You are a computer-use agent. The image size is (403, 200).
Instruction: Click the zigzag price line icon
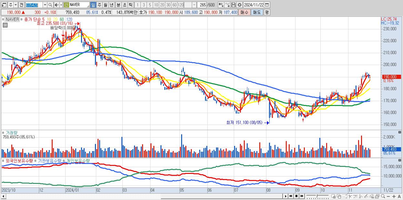click(x=361, y=196)
